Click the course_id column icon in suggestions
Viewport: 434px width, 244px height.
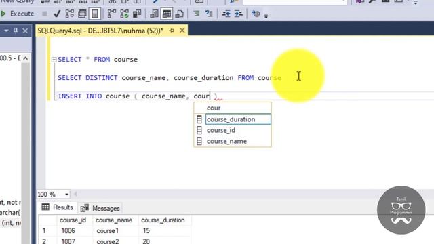coord(199,130)
